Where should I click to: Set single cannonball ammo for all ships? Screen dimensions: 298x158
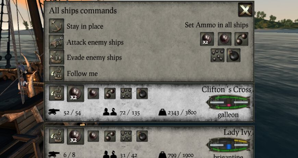(224, 39)
